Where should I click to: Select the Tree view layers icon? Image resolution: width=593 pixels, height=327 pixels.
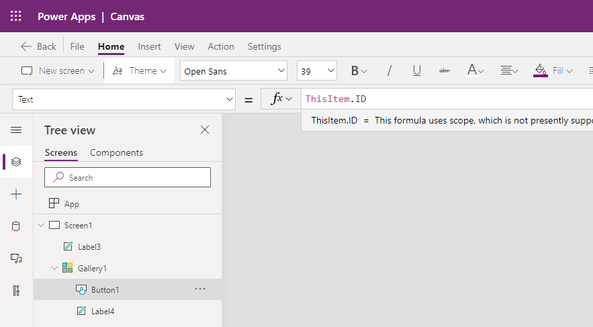point(16,162)
